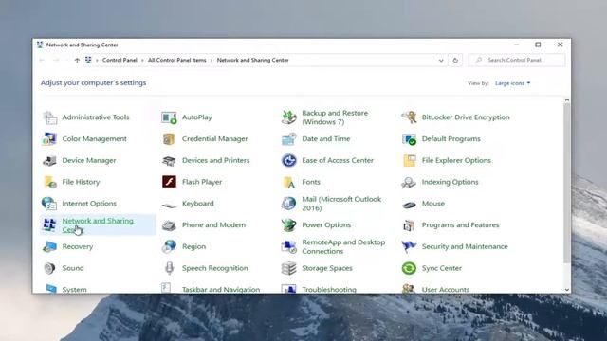This screenshot has height=341, width=607.
Task: Open the Network and Sharing Center icon
Action: coord(50,225)
